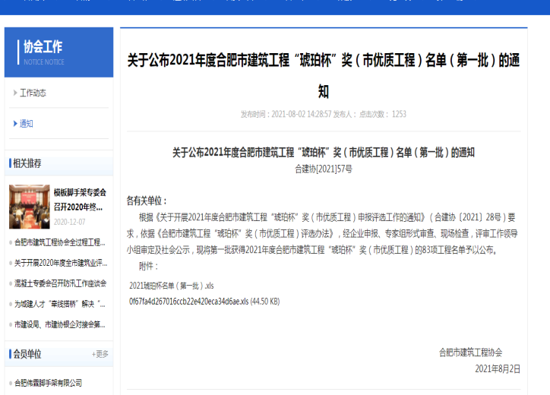Click the blue arrow icon beside 通知
Viewport: 550px width, 395px height.
click(14, 124)
